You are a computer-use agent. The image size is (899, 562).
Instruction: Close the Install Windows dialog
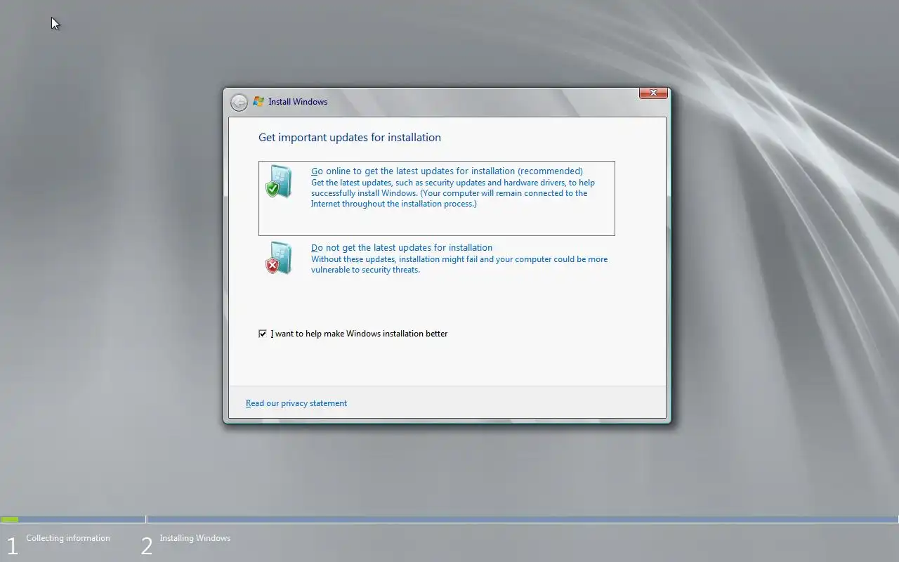(x=653, y=93)
